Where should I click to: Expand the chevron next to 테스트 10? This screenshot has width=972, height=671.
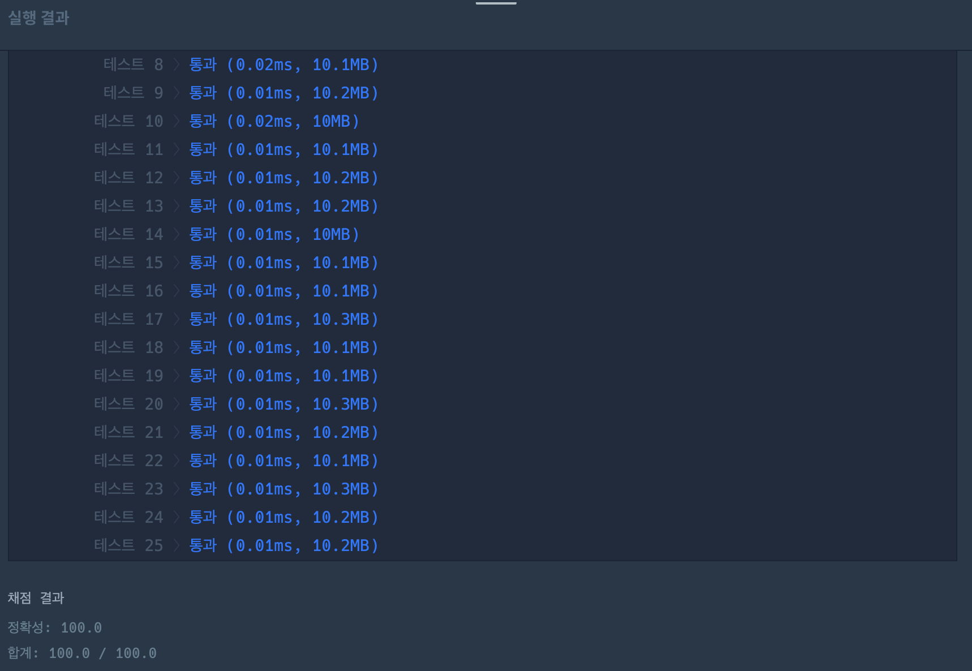coord(177,121)
